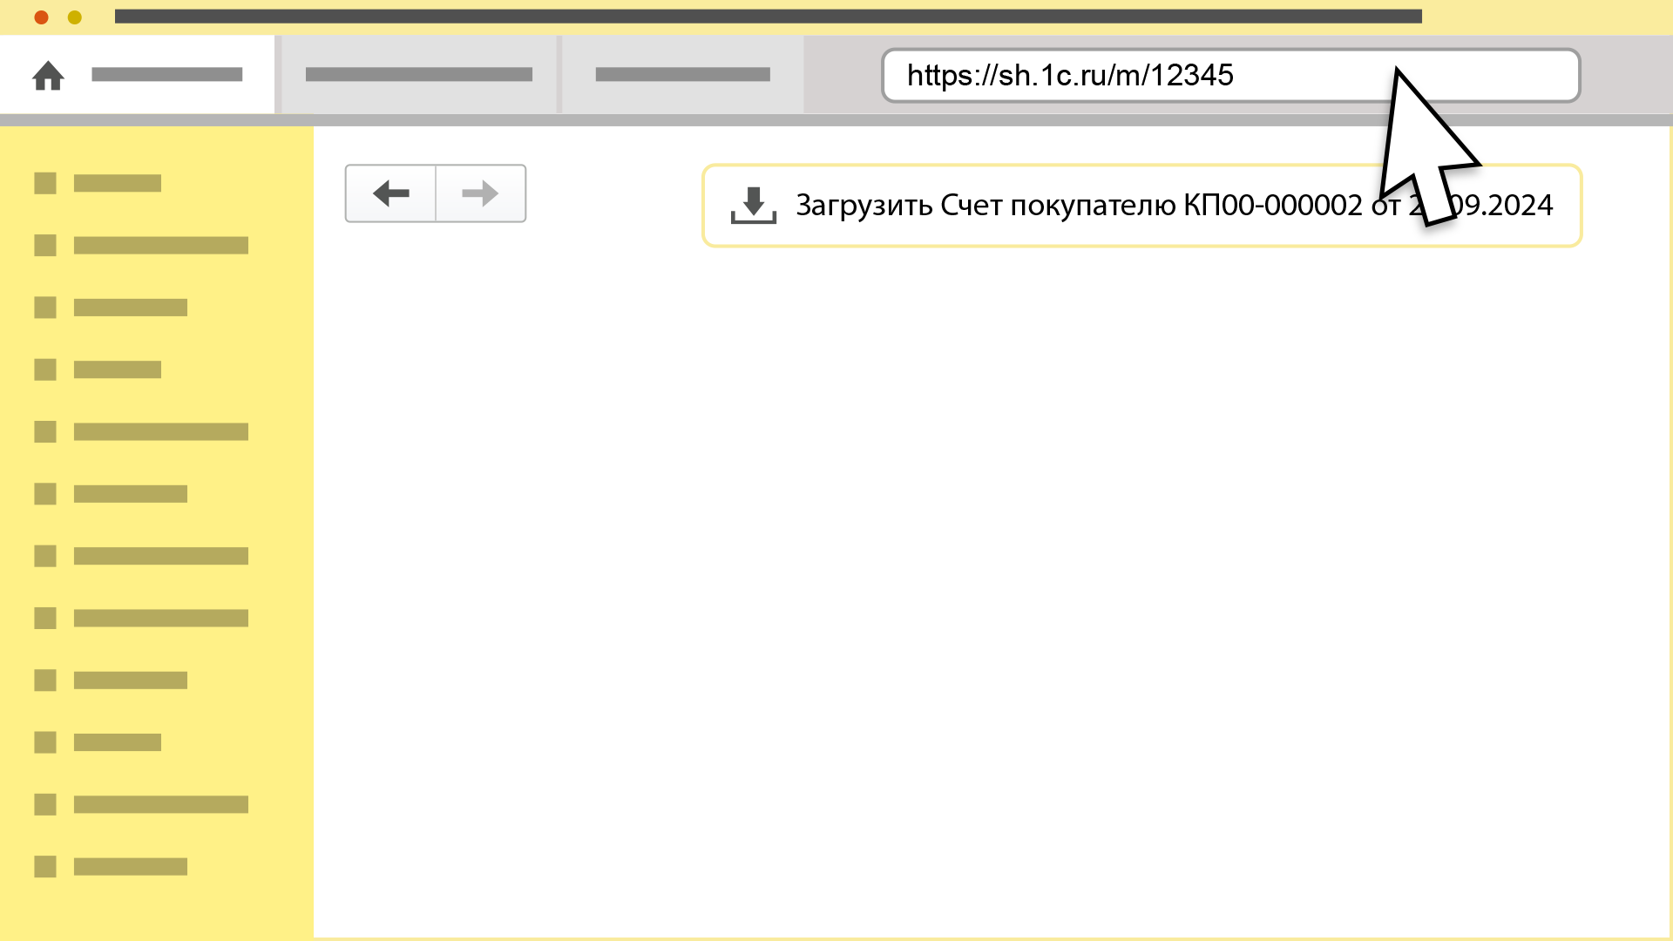
Task: Click the first sidebar item's square icon
Action: 45,183
